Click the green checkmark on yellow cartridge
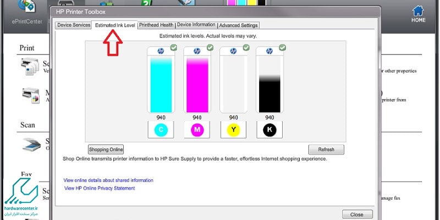This screenshot has width=440, height=220. 246,47
